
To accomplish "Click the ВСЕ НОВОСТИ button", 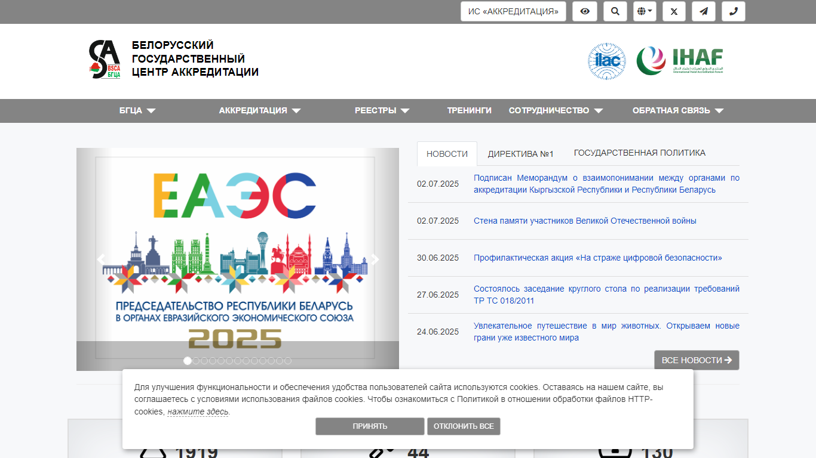I will coord(697,360).
